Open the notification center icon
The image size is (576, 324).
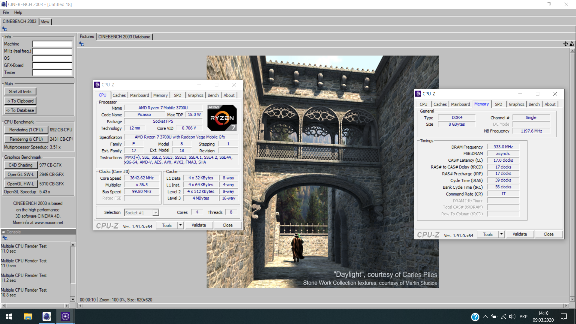564,316
